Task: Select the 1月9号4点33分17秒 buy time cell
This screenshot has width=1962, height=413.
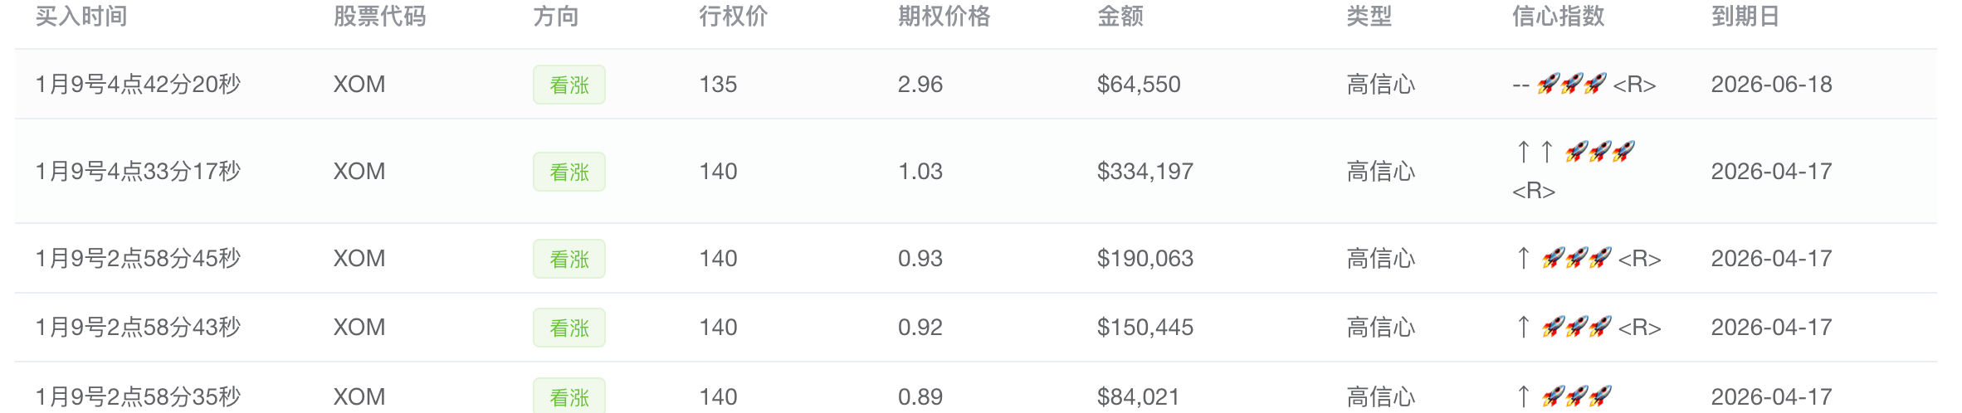Action: pyautogui.click(x=138, y=171)
